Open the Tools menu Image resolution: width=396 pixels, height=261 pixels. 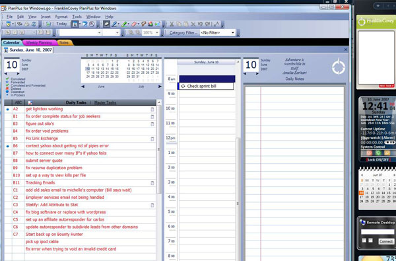pyautogui.click(x=77, y=17)
